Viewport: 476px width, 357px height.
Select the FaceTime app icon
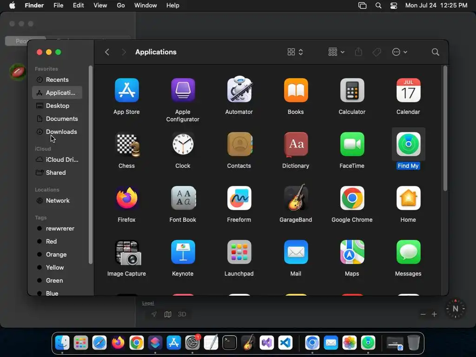pyautogui.click(x=352, y=144)
